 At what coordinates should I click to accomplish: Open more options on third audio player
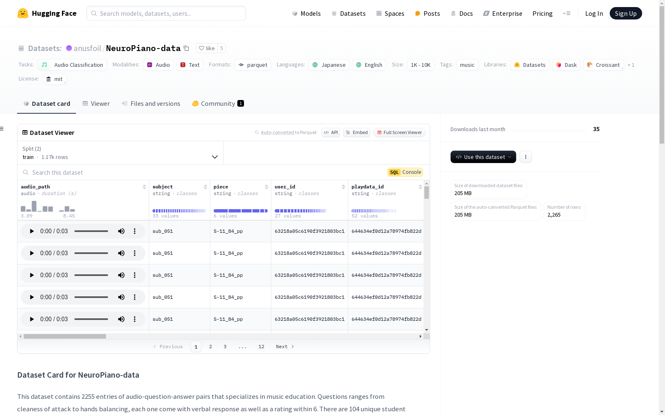click(x=135, y=275)
